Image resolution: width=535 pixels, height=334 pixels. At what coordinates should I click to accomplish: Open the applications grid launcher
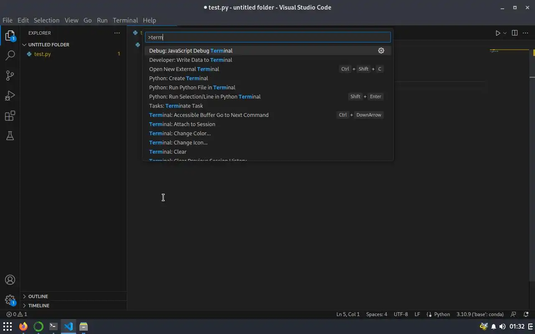pos(8,326)
